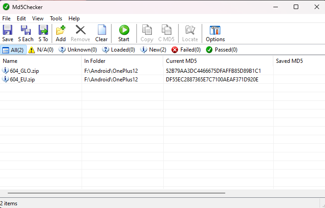Open the Help menu
The image size is (325, 208).
(74, 19)
